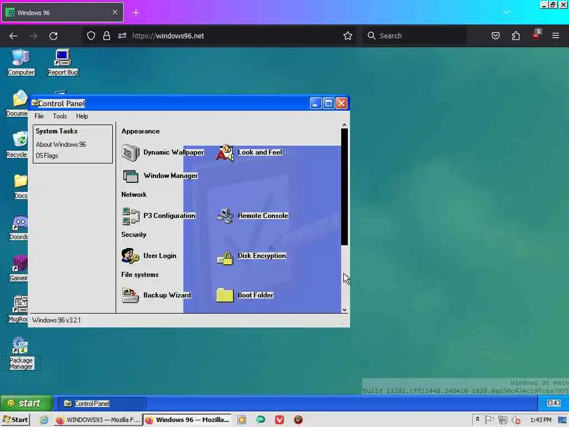Select the Discord shortcut desktop icon
This screenshot has width=569, height=427.
[18, 227]
